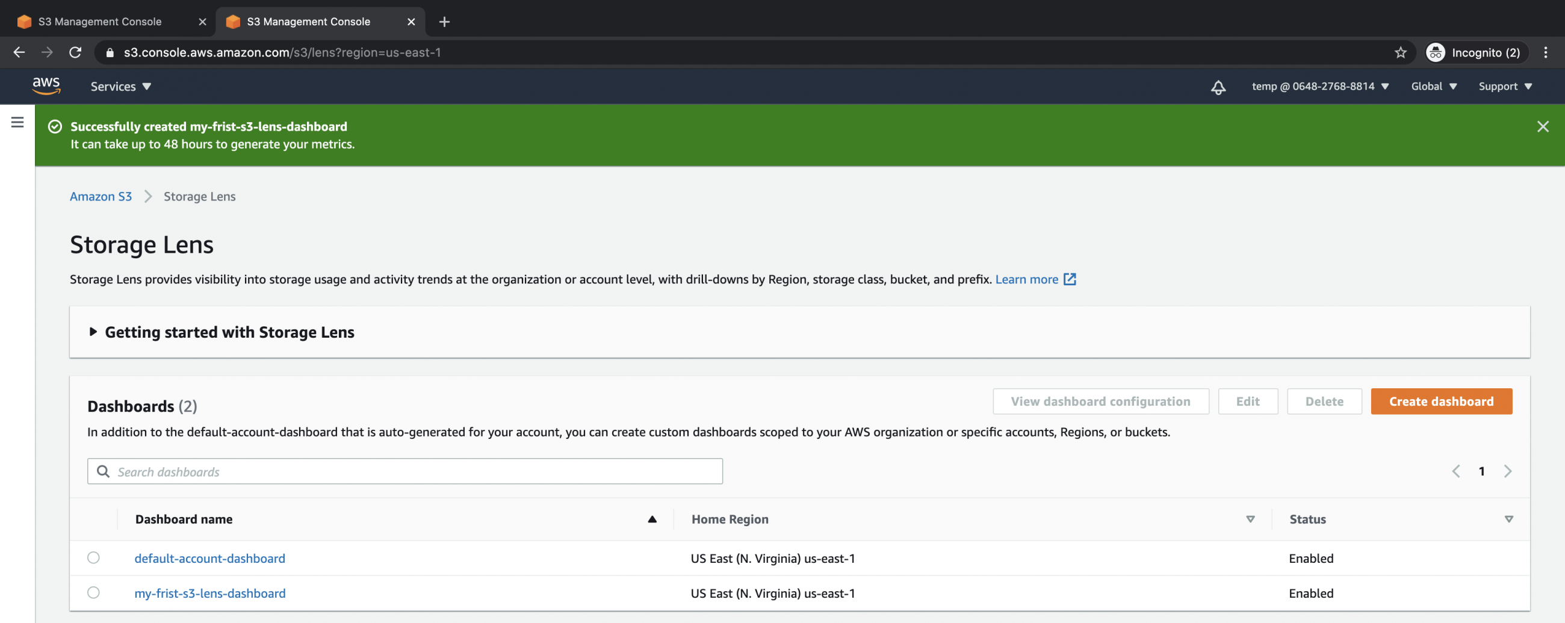Open the AWS notifications bell
Screen dimensions: 1565x623
click(x=1218, y=87)
